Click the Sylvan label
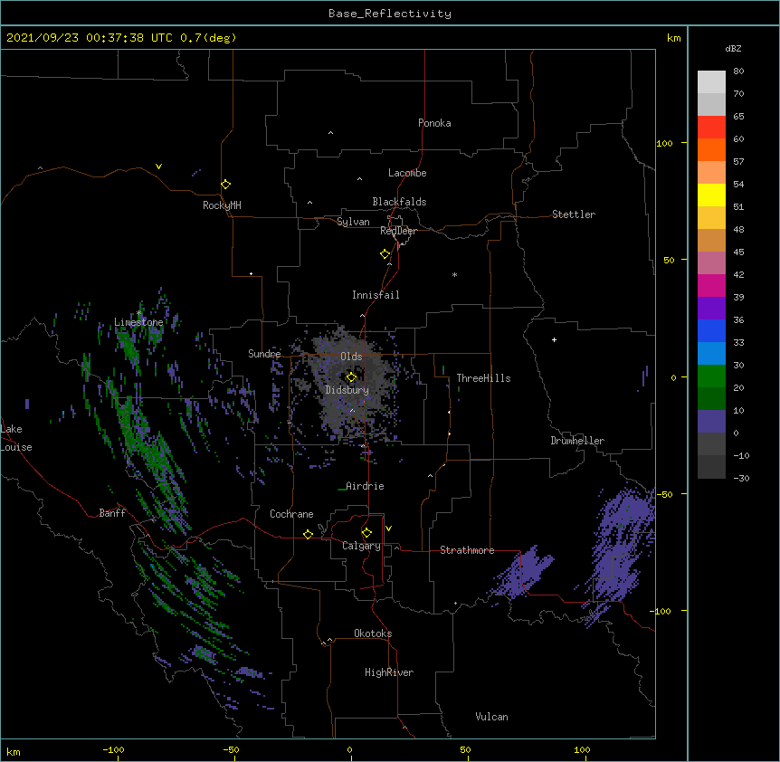 pos(353,222)
